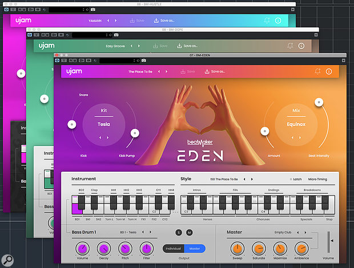Hit the Stop key in Style keyboard
Screen dimensions: 354x268
[x=332, y=205]
